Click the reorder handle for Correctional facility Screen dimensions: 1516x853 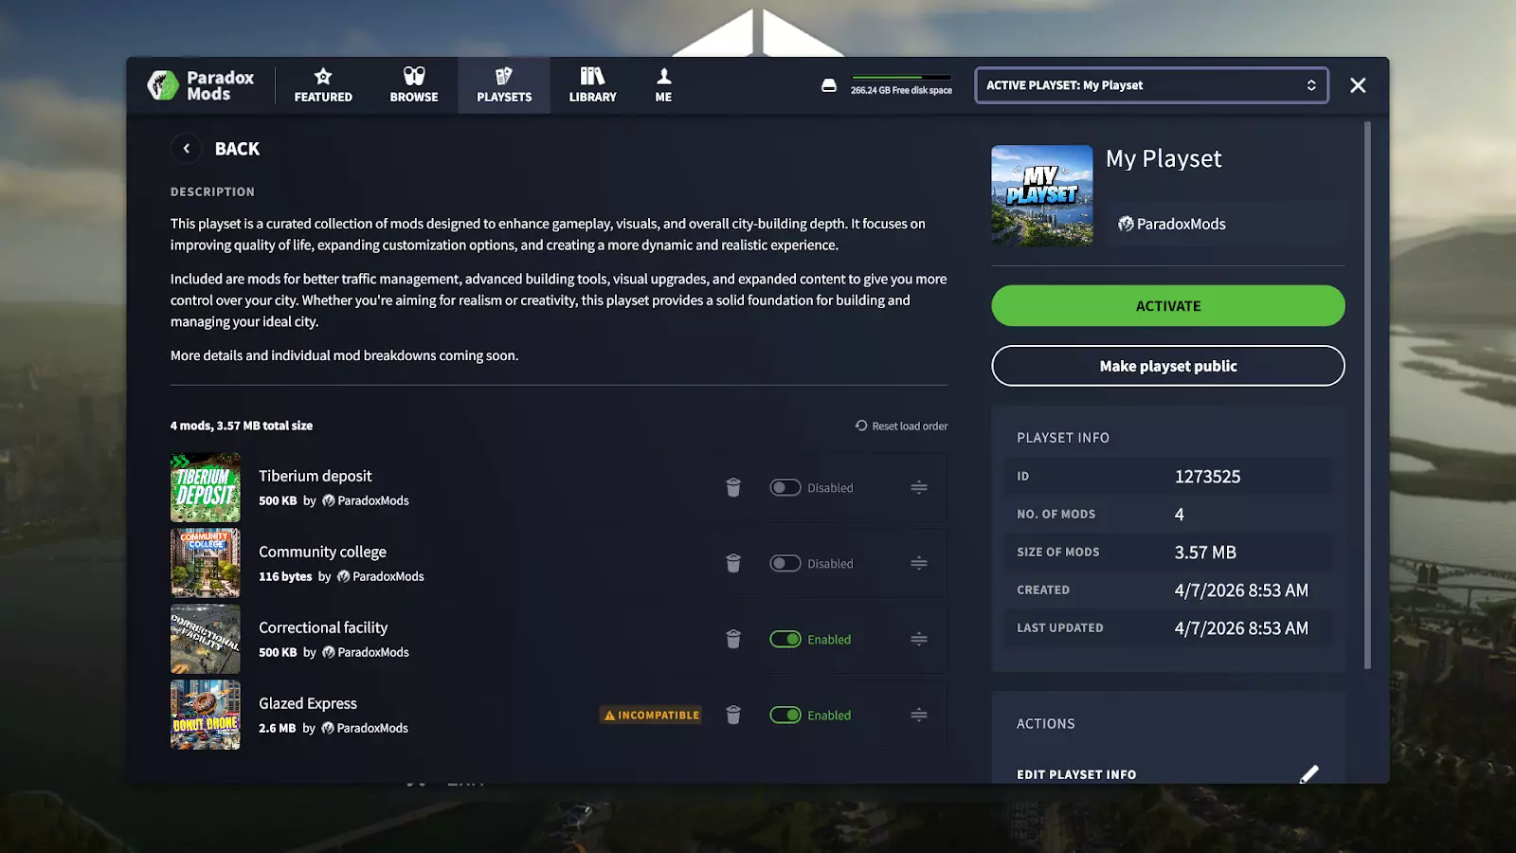coord(919,639)
